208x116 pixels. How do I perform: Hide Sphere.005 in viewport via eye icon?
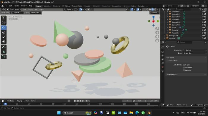(203, 14)
